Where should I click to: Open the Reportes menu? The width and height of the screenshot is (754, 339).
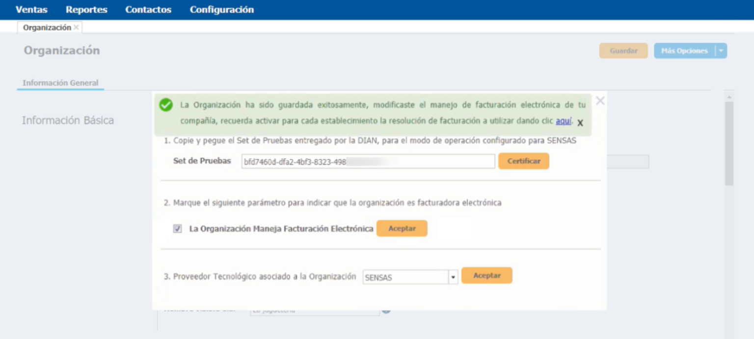pyautogui.click(x=86, y=10)
